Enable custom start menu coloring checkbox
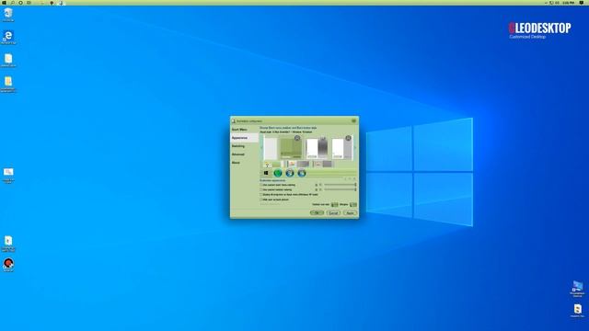This screenshot has height=331, width=589. (261, 185)
